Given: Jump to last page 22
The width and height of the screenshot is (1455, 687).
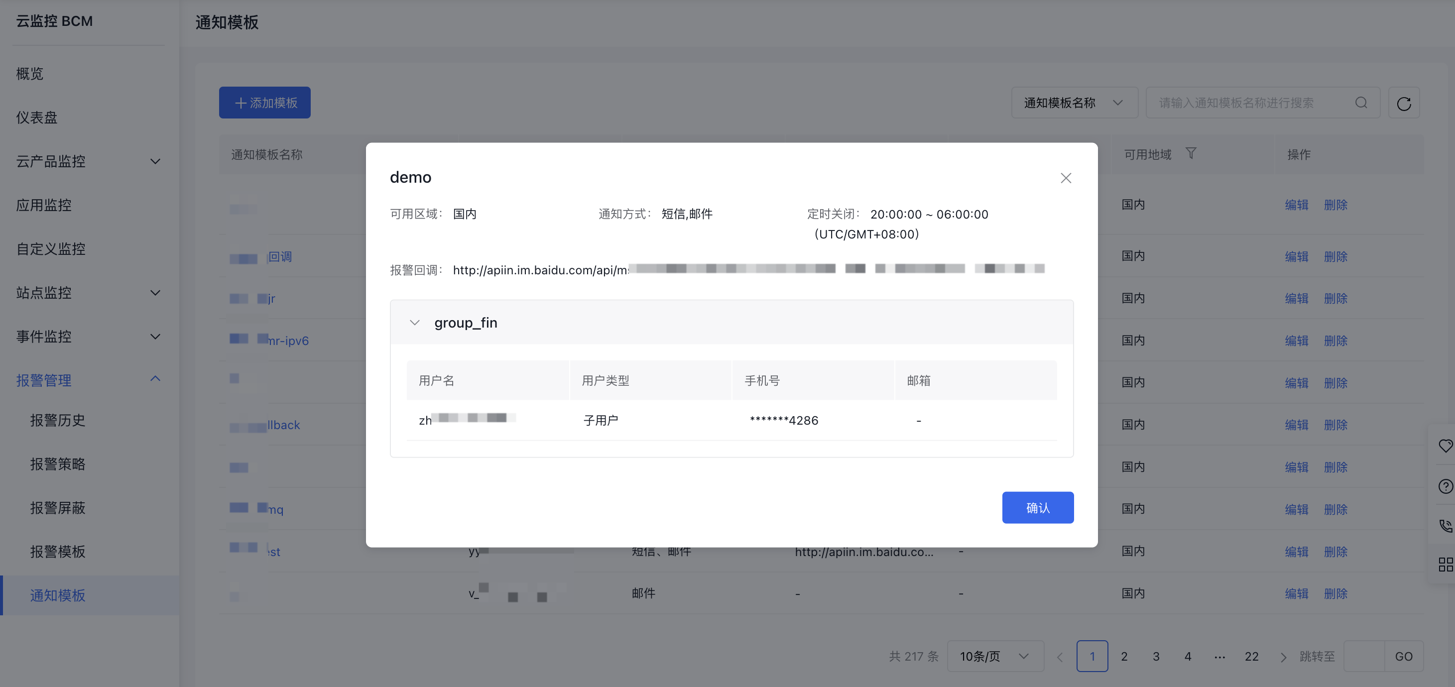Looking at the screenshot, I should point(1251,657).
